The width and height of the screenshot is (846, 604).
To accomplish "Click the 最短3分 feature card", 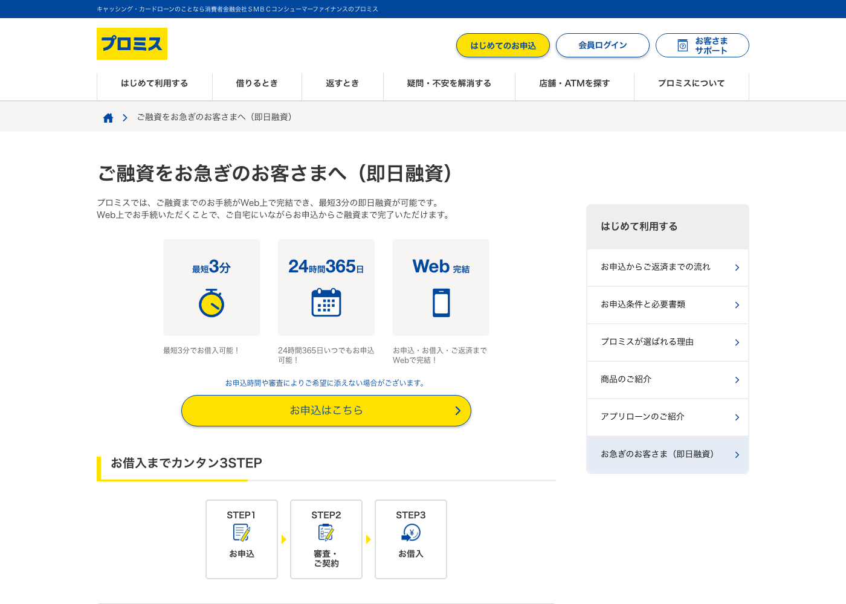I will (x=211, y=288).
